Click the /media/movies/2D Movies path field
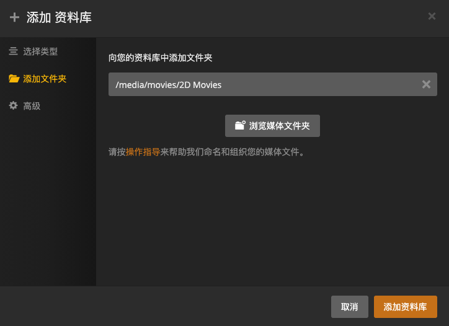The image size is (449, 326). (273, 84)
